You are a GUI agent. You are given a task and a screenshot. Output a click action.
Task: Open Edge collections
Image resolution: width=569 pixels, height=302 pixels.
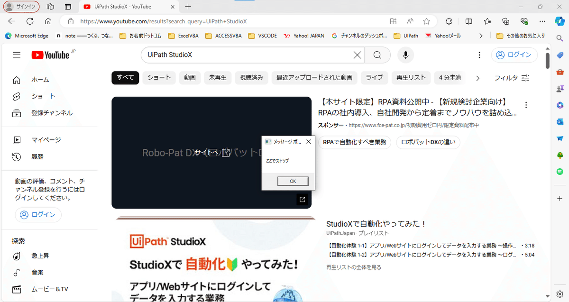(506, 21)
